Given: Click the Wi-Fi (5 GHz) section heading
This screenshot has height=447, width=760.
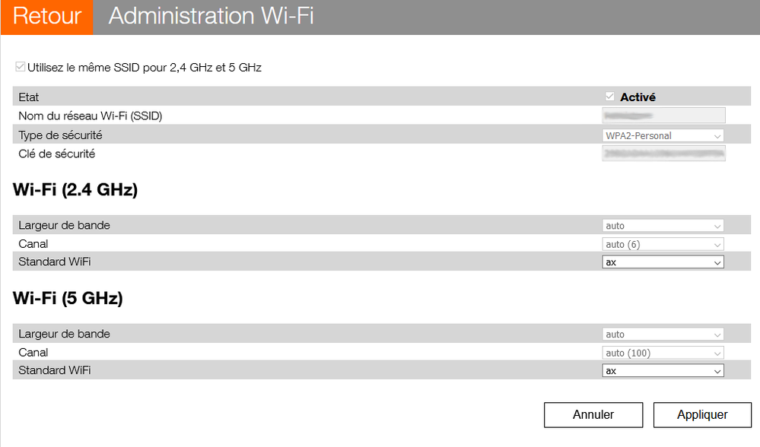Looking at the screenshot, I should point(69,298).
